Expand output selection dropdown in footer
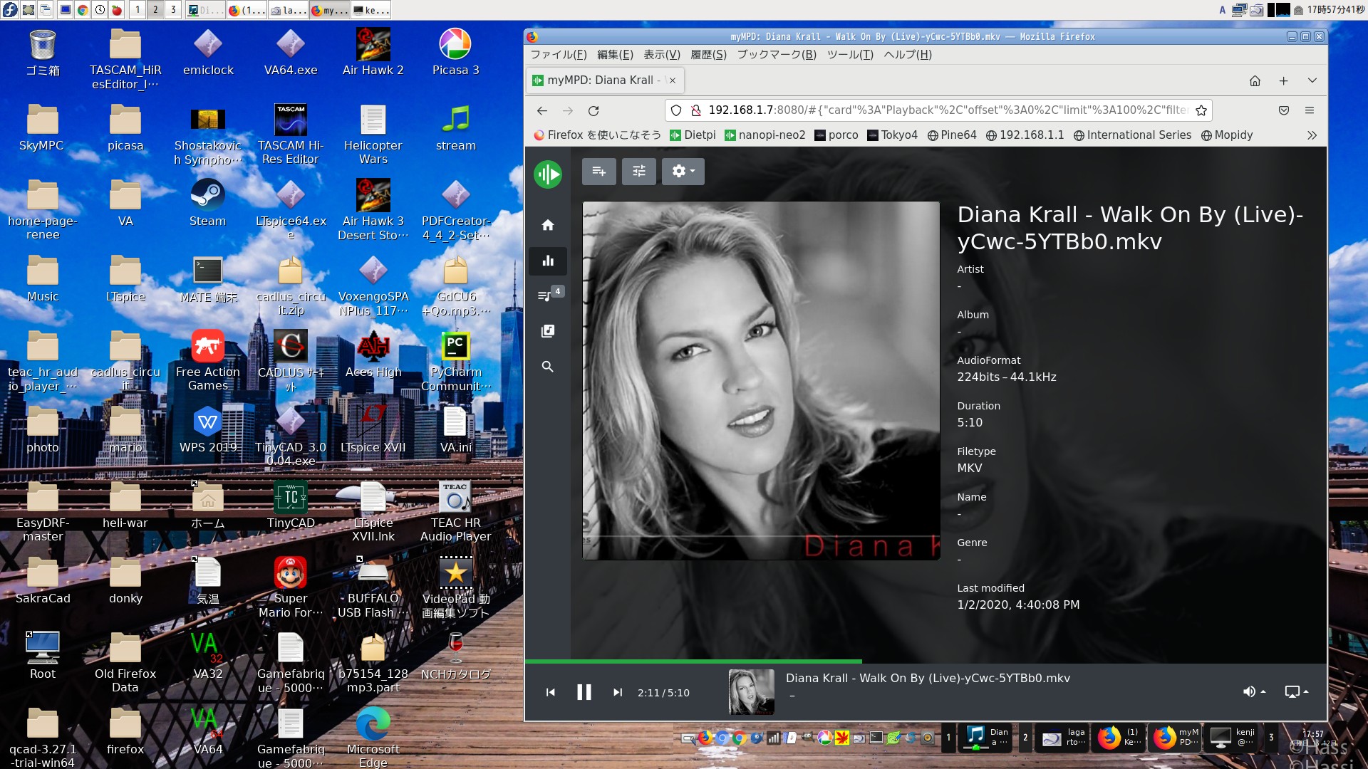This screenshot has width=1368, height=769. coord(1295,691)
